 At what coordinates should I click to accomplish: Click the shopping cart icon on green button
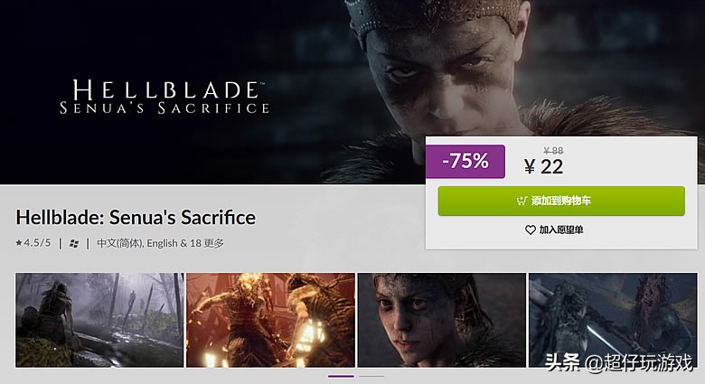[x=522, y=201]
